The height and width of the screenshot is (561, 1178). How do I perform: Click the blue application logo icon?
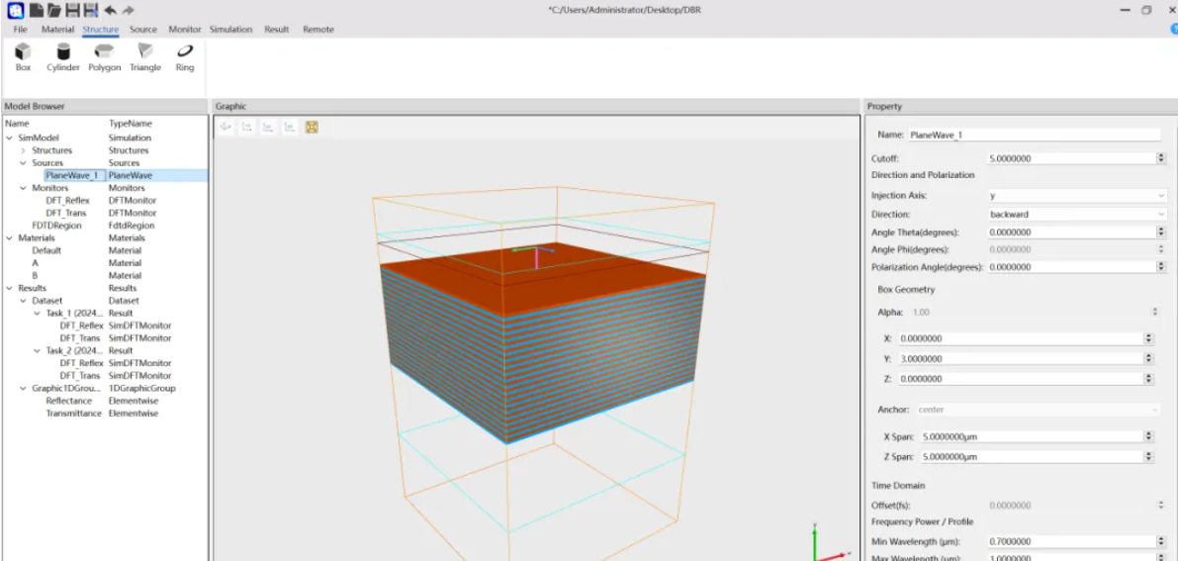tap(16, 10)
